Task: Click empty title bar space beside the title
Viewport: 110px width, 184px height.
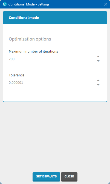Action: point(76,4)
